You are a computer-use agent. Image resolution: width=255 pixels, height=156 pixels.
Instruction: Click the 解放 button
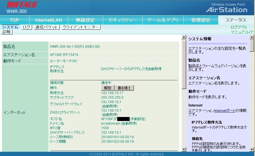pyautogui.click(x=108, y=88)
